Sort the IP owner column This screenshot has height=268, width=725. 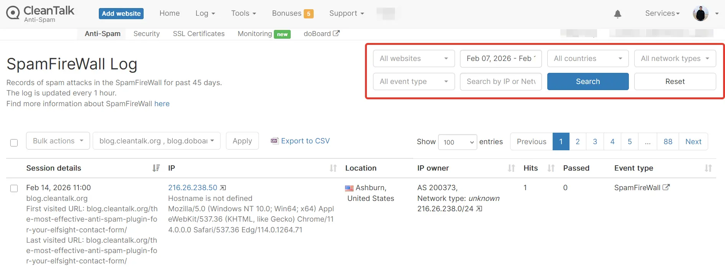(511, 168)
